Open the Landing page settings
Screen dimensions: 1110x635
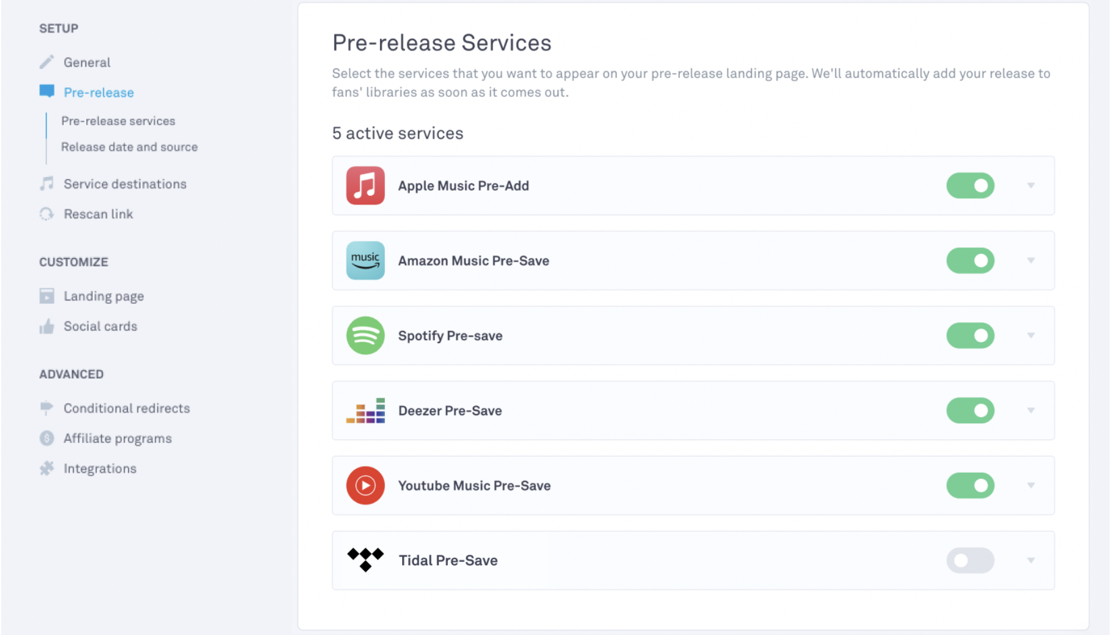[104, 296]
